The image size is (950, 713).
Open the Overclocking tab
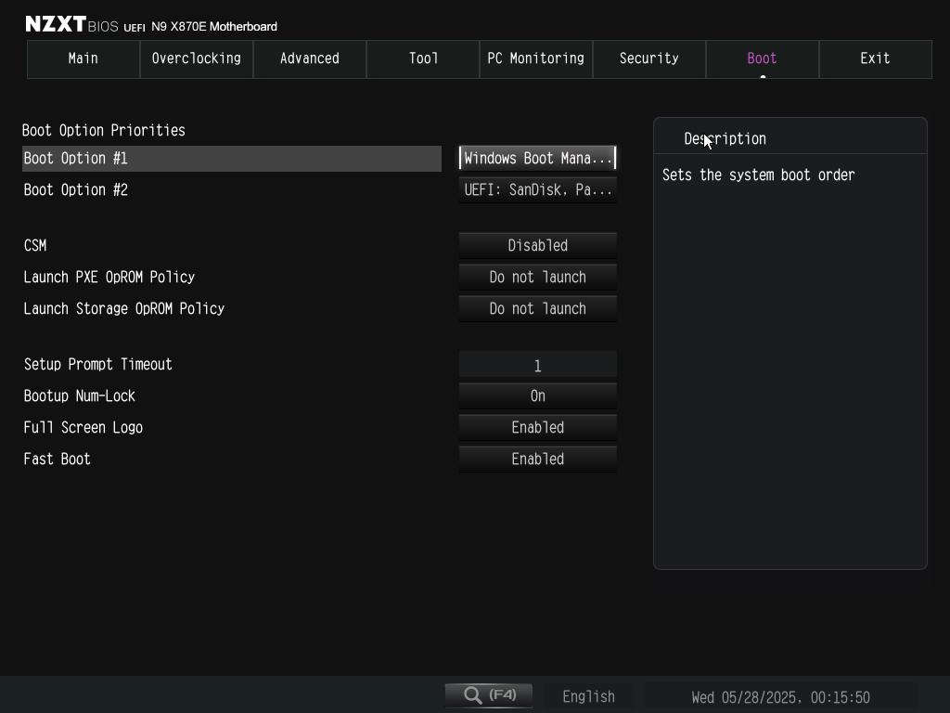pyautogui.click(x=197, y=58)
